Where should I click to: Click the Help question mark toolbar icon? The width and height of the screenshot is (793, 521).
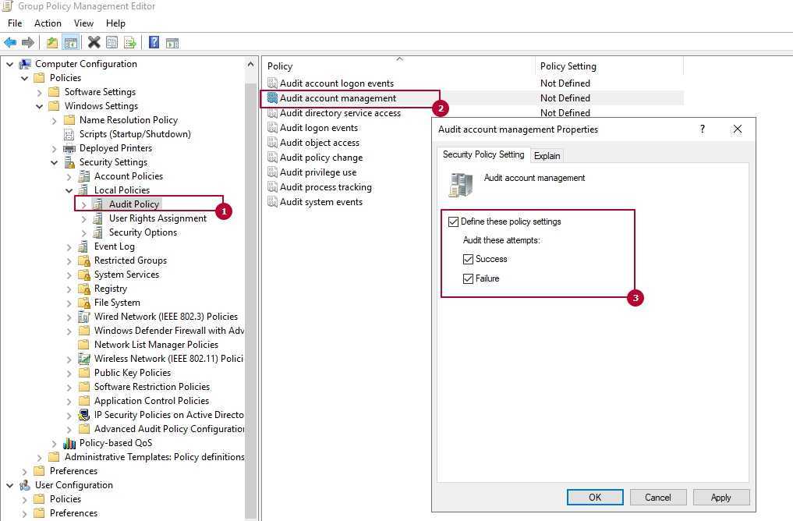pyautogui.click(x=154, y=42)
